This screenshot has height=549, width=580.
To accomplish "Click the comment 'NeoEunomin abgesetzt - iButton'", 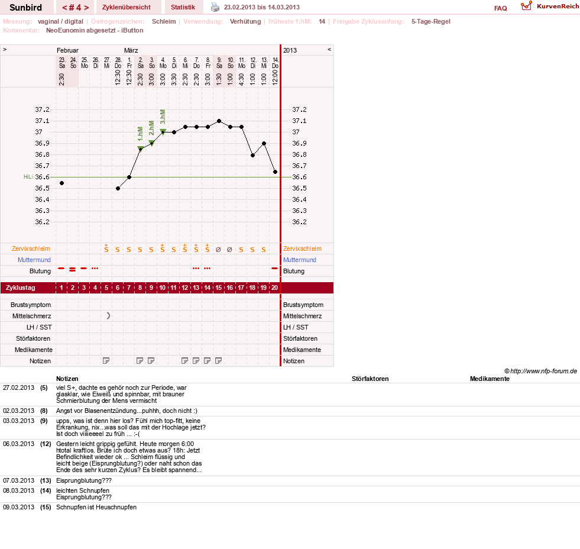I will click(x=95, y=30).
